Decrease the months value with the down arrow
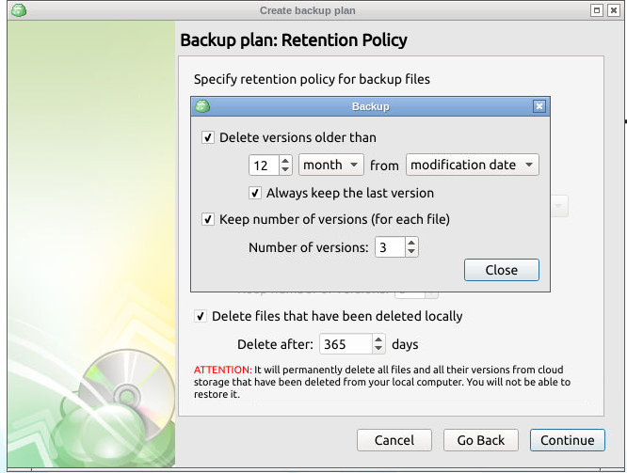 285,169
